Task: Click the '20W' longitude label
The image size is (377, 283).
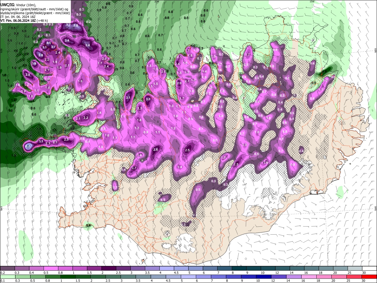Action: coord(157,1)
